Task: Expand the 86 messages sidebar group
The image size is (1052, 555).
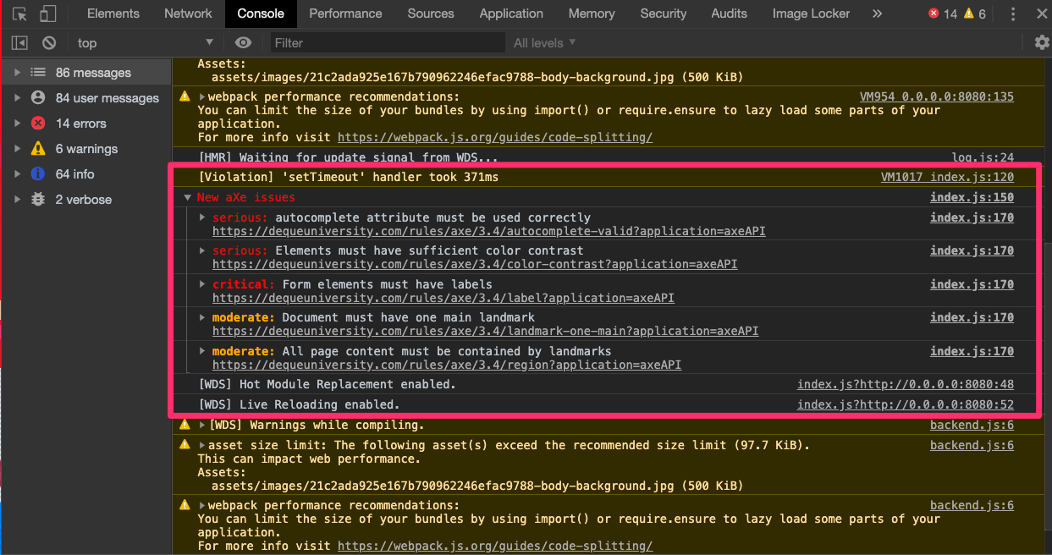Action: coord(17,73)
